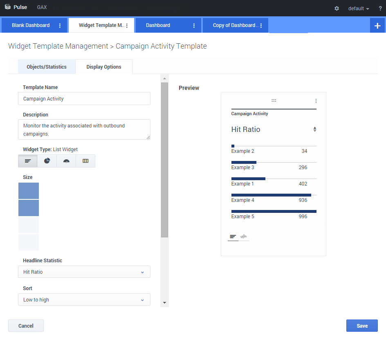
Task: Open the Display Options tab
Action: click(x=104, y=67)
